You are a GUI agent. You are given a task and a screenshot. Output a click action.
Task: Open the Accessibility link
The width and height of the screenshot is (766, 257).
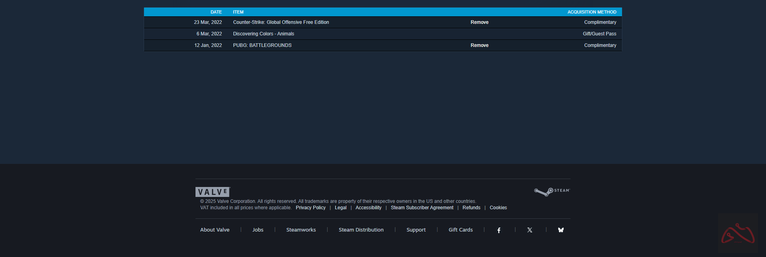click(x=368, y=208)
